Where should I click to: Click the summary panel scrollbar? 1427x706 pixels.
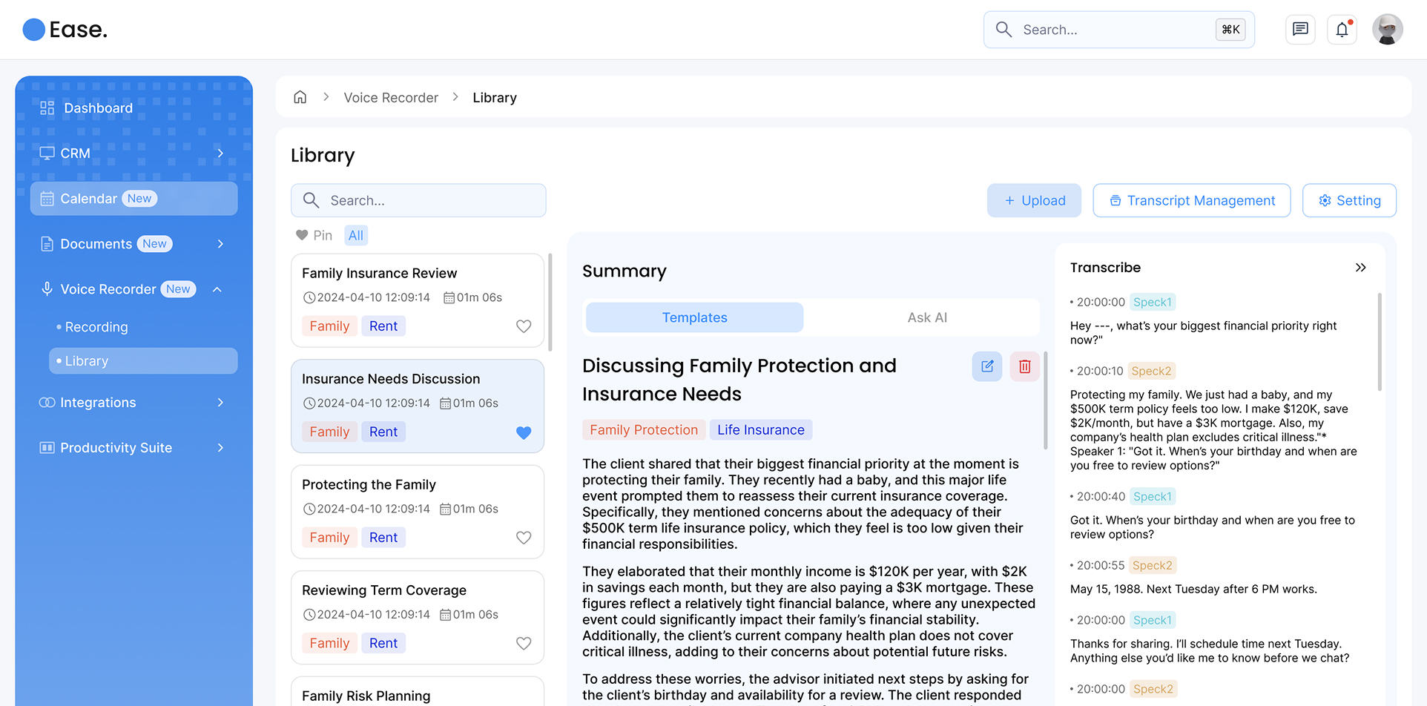pos(1045,400)
